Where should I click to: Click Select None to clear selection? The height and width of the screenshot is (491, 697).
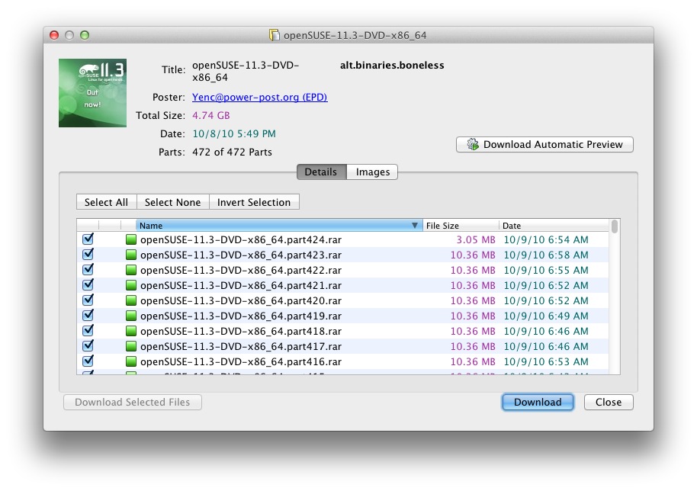pyautogui.click(x=173, y=202)
